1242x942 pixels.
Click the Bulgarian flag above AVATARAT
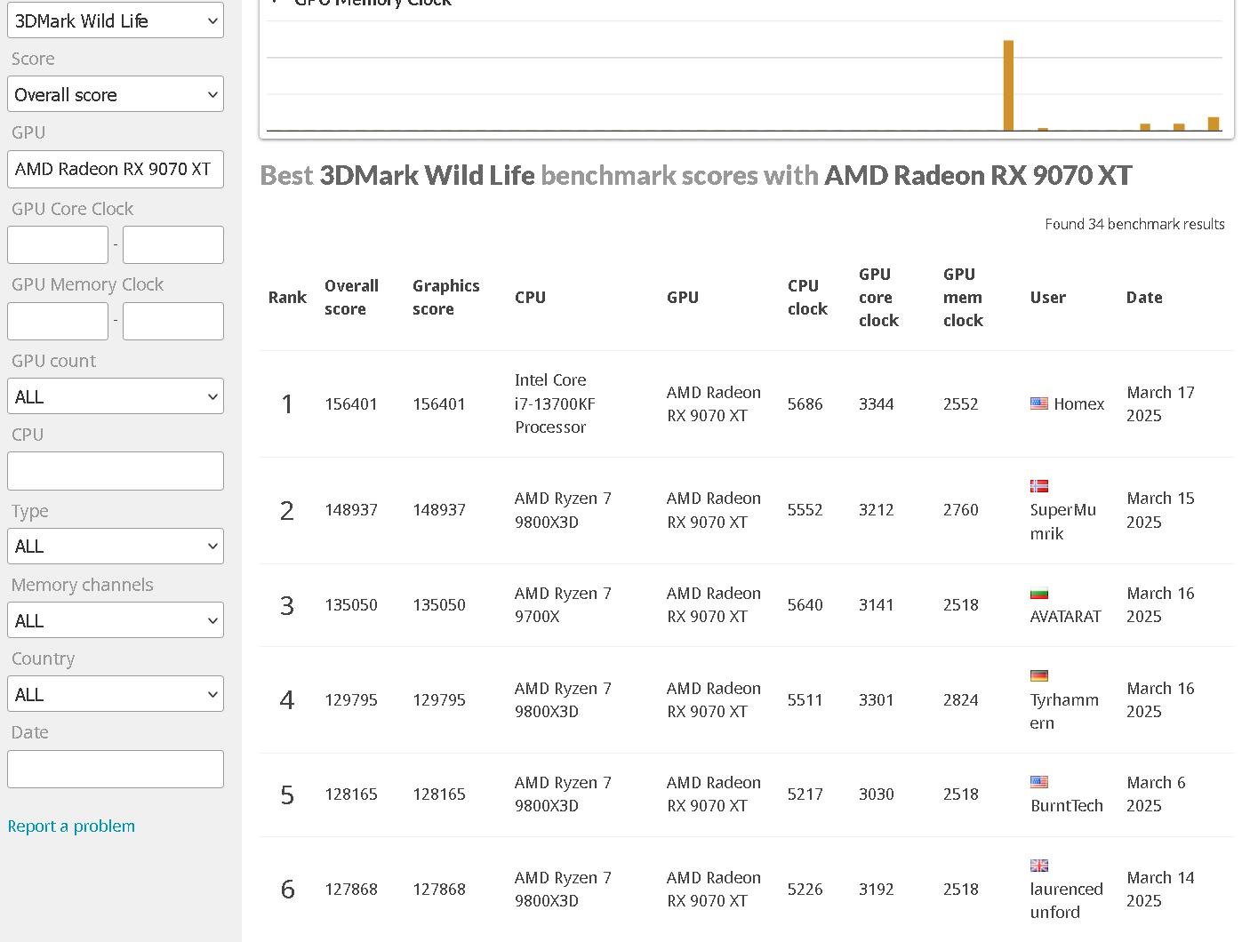(1038, 593)
